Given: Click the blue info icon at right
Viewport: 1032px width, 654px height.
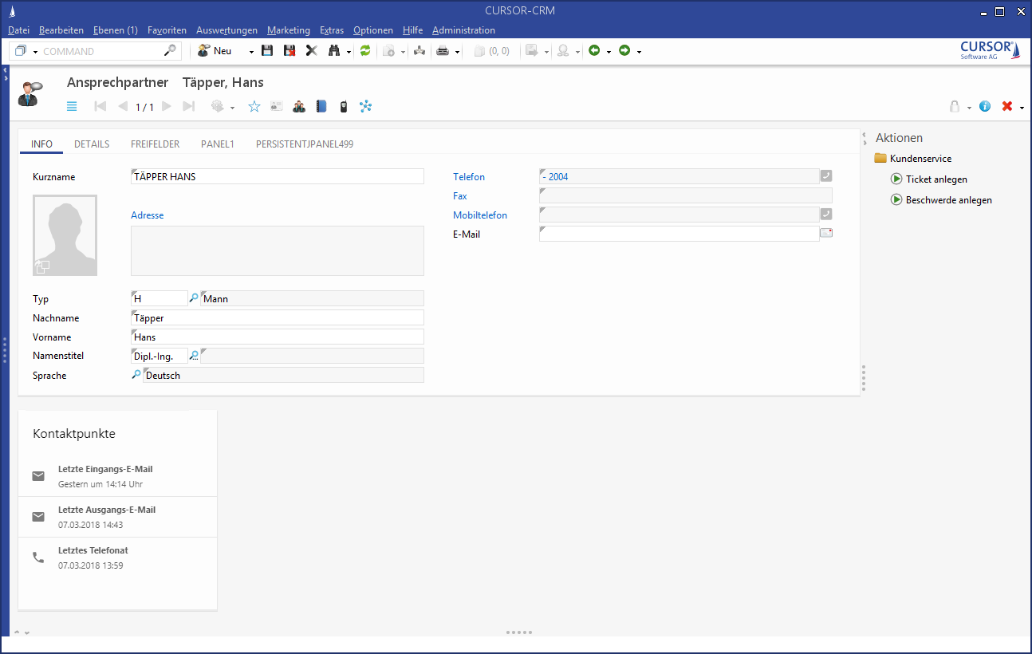Looking at the screenshot, I should tap(985, 106).
